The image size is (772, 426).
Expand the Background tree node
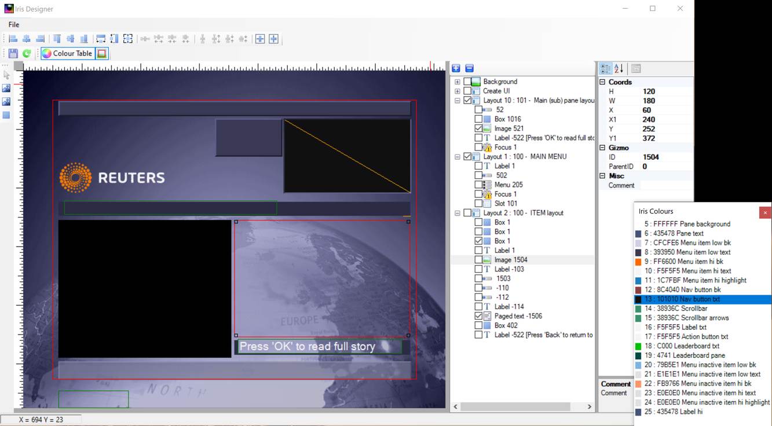point(458,82)
